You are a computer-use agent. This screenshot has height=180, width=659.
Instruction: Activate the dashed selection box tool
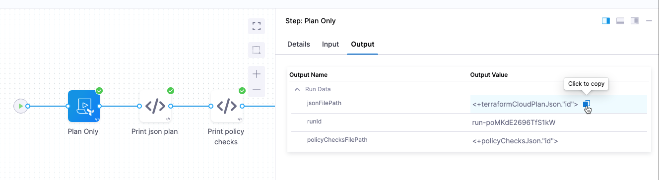click(x=257, y=50)
